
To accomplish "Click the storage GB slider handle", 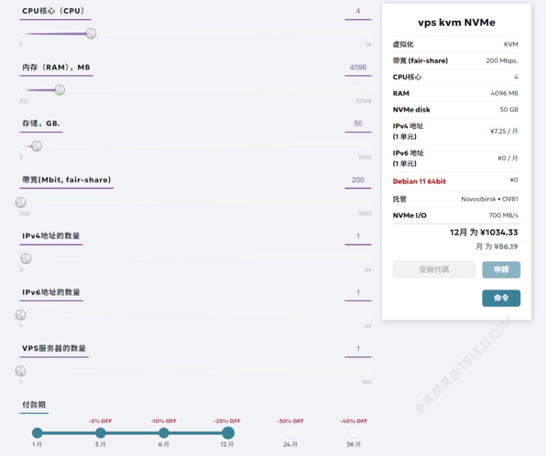I will click(37, 146).
